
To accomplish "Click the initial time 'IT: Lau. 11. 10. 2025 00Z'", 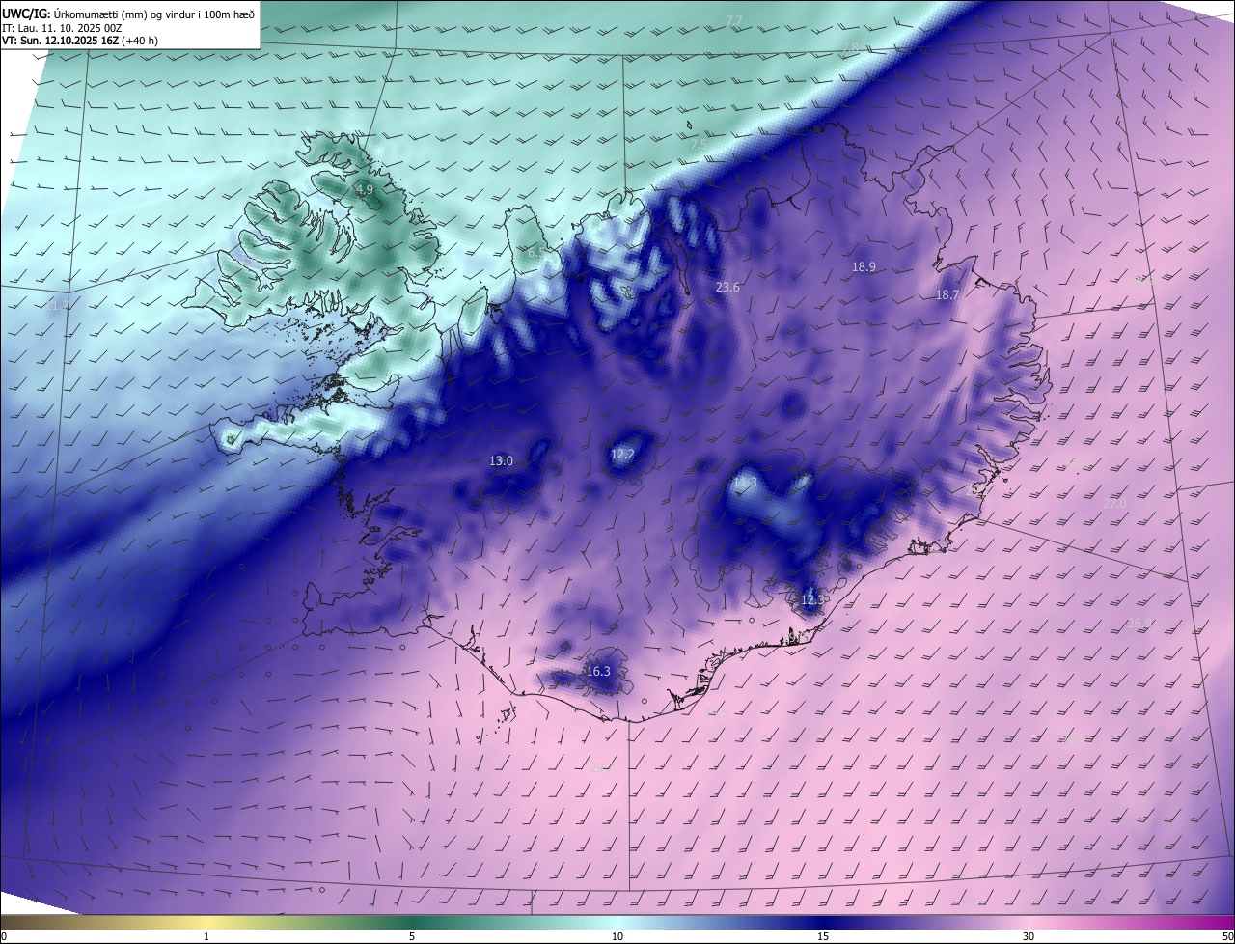I will [62, 28].
